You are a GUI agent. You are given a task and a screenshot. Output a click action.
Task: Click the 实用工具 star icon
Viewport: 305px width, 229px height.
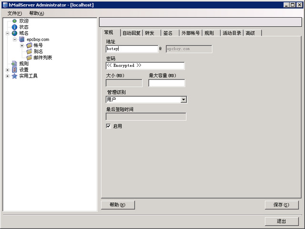click(14, 76)
